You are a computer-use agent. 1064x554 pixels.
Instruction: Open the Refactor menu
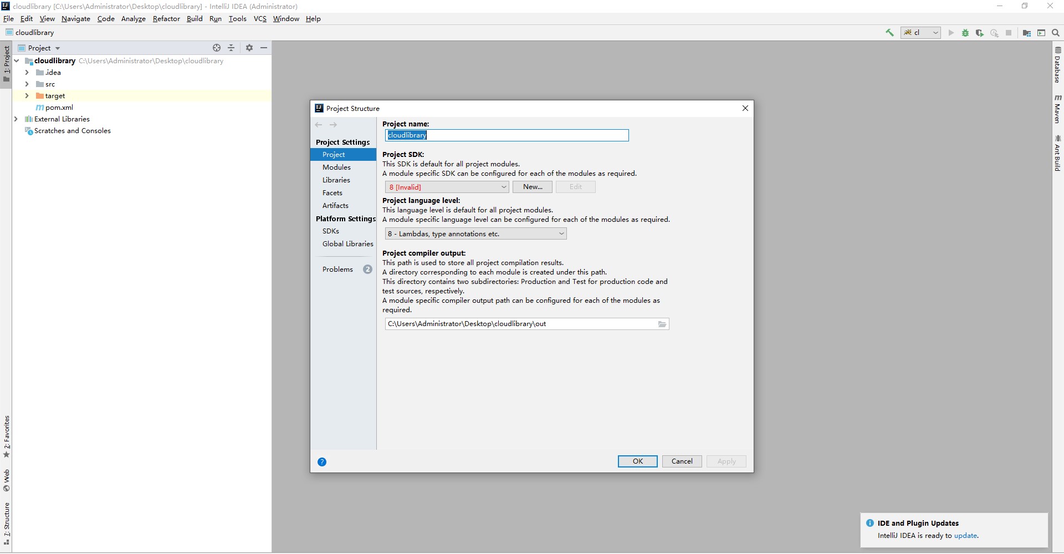click(166, 18)
